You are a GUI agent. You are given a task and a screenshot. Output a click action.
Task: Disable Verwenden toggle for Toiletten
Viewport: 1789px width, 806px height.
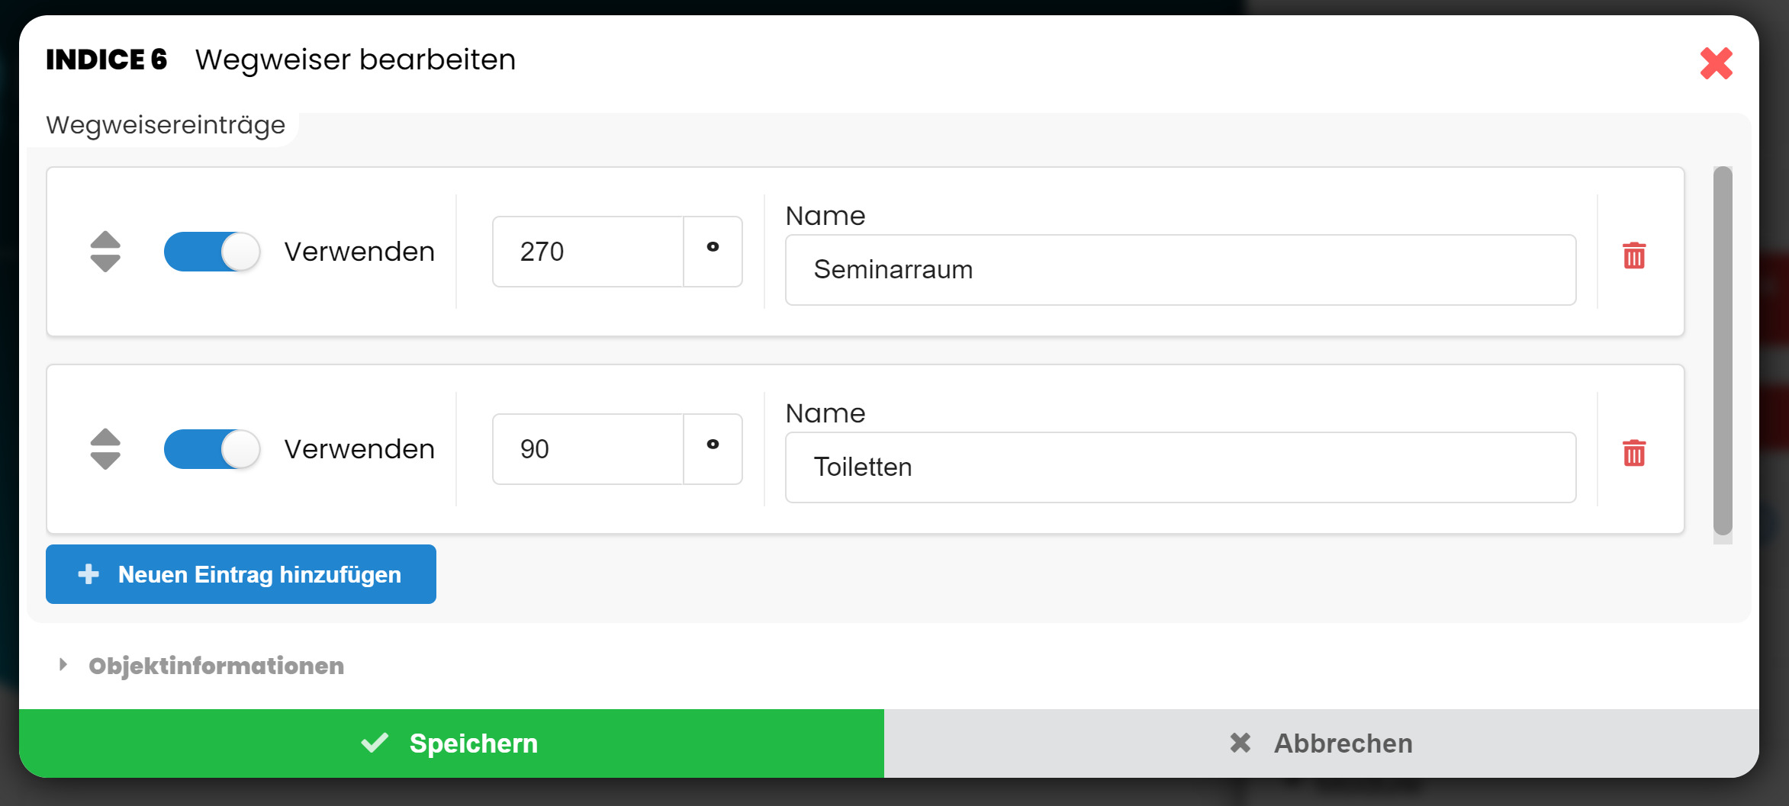pyautogui.click(x=212, y=449)
